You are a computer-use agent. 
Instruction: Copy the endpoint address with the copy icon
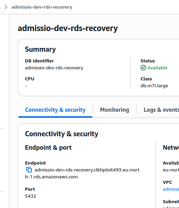point(29,170)
